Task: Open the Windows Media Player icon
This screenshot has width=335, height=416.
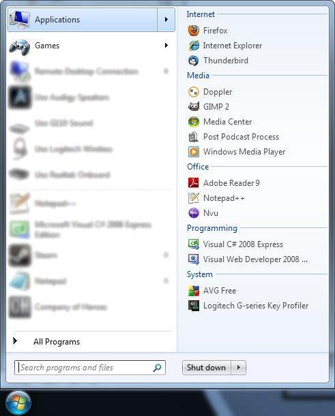Action: (194, 152)
